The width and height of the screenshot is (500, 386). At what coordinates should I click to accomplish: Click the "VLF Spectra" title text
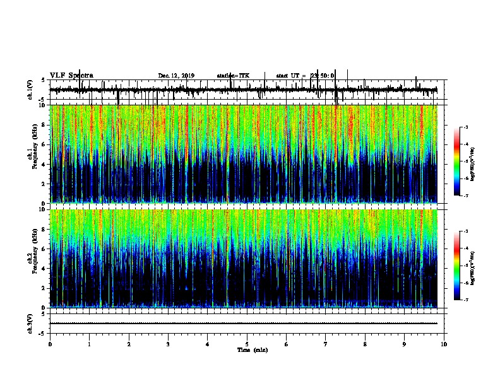pos(71,76)
